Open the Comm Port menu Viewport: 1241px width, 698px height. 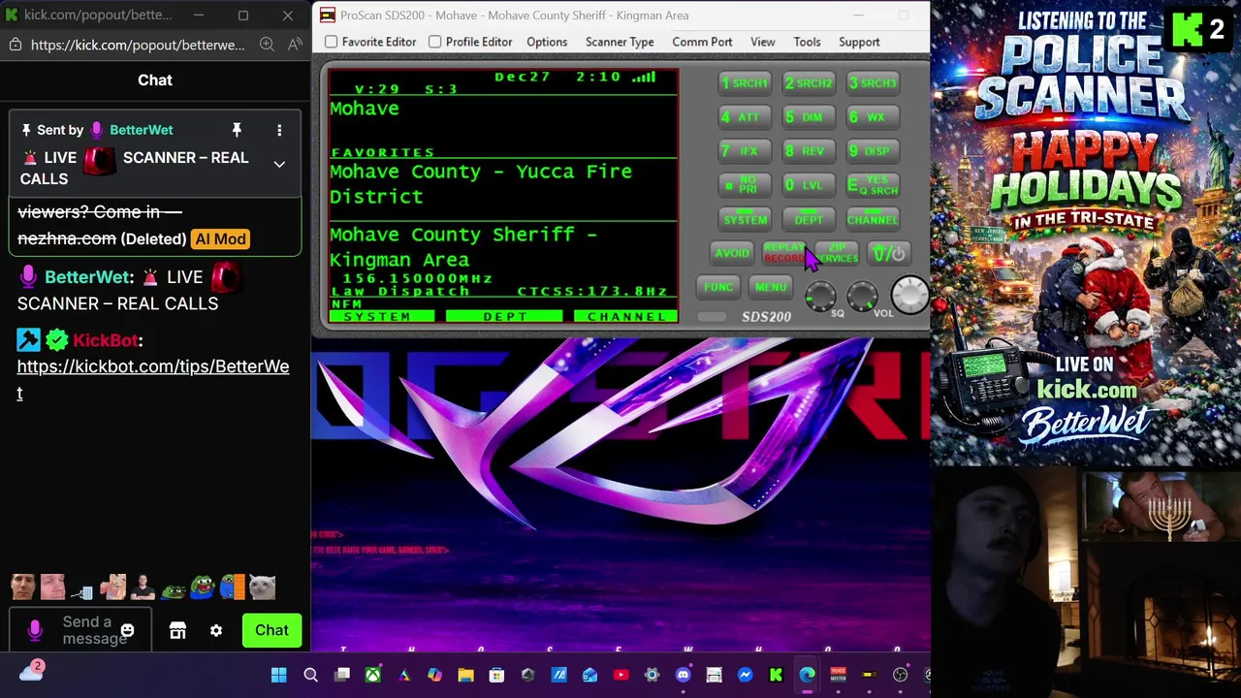pos(702,42)
